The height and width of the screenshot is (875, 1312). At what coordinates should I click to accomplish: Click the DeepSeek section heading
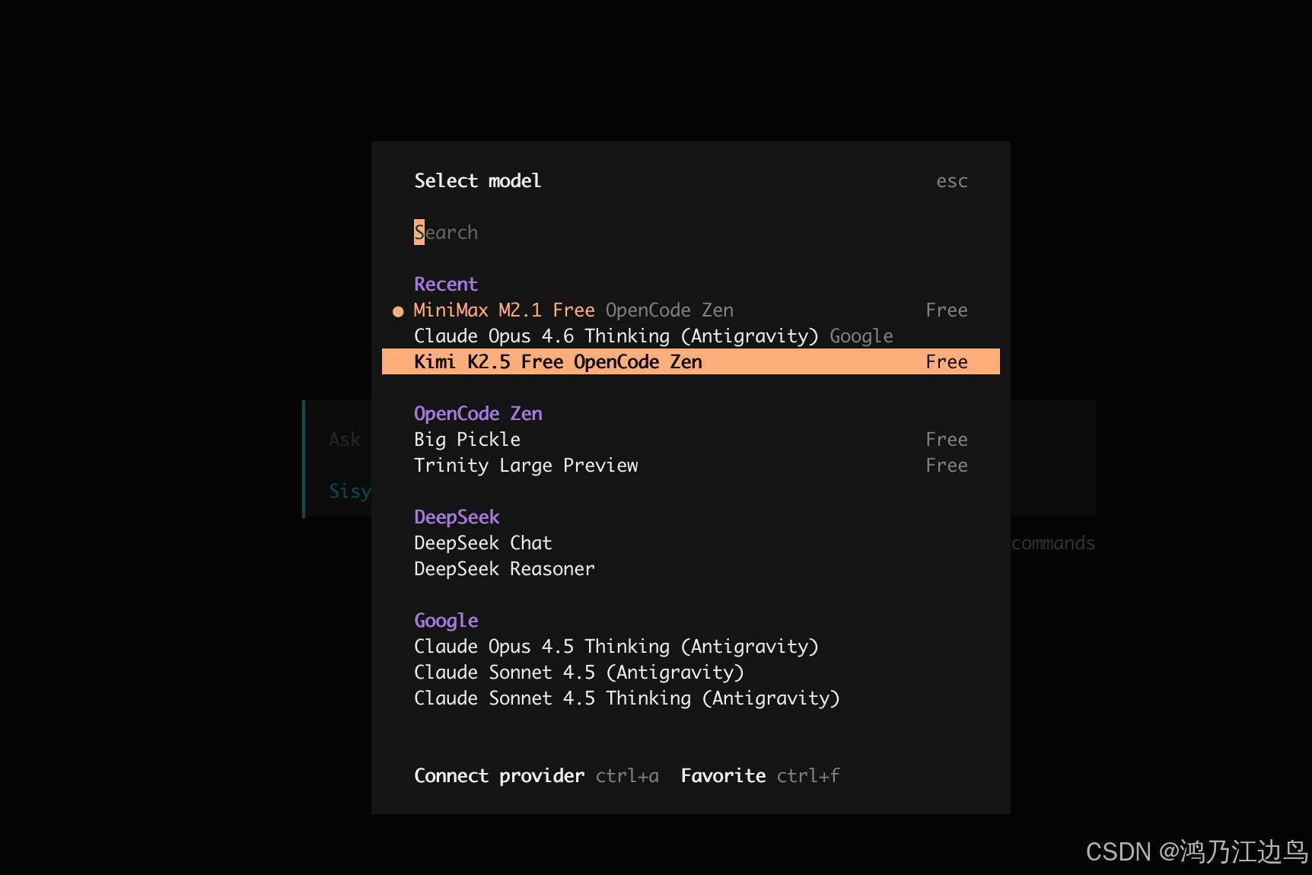[457, 517]
